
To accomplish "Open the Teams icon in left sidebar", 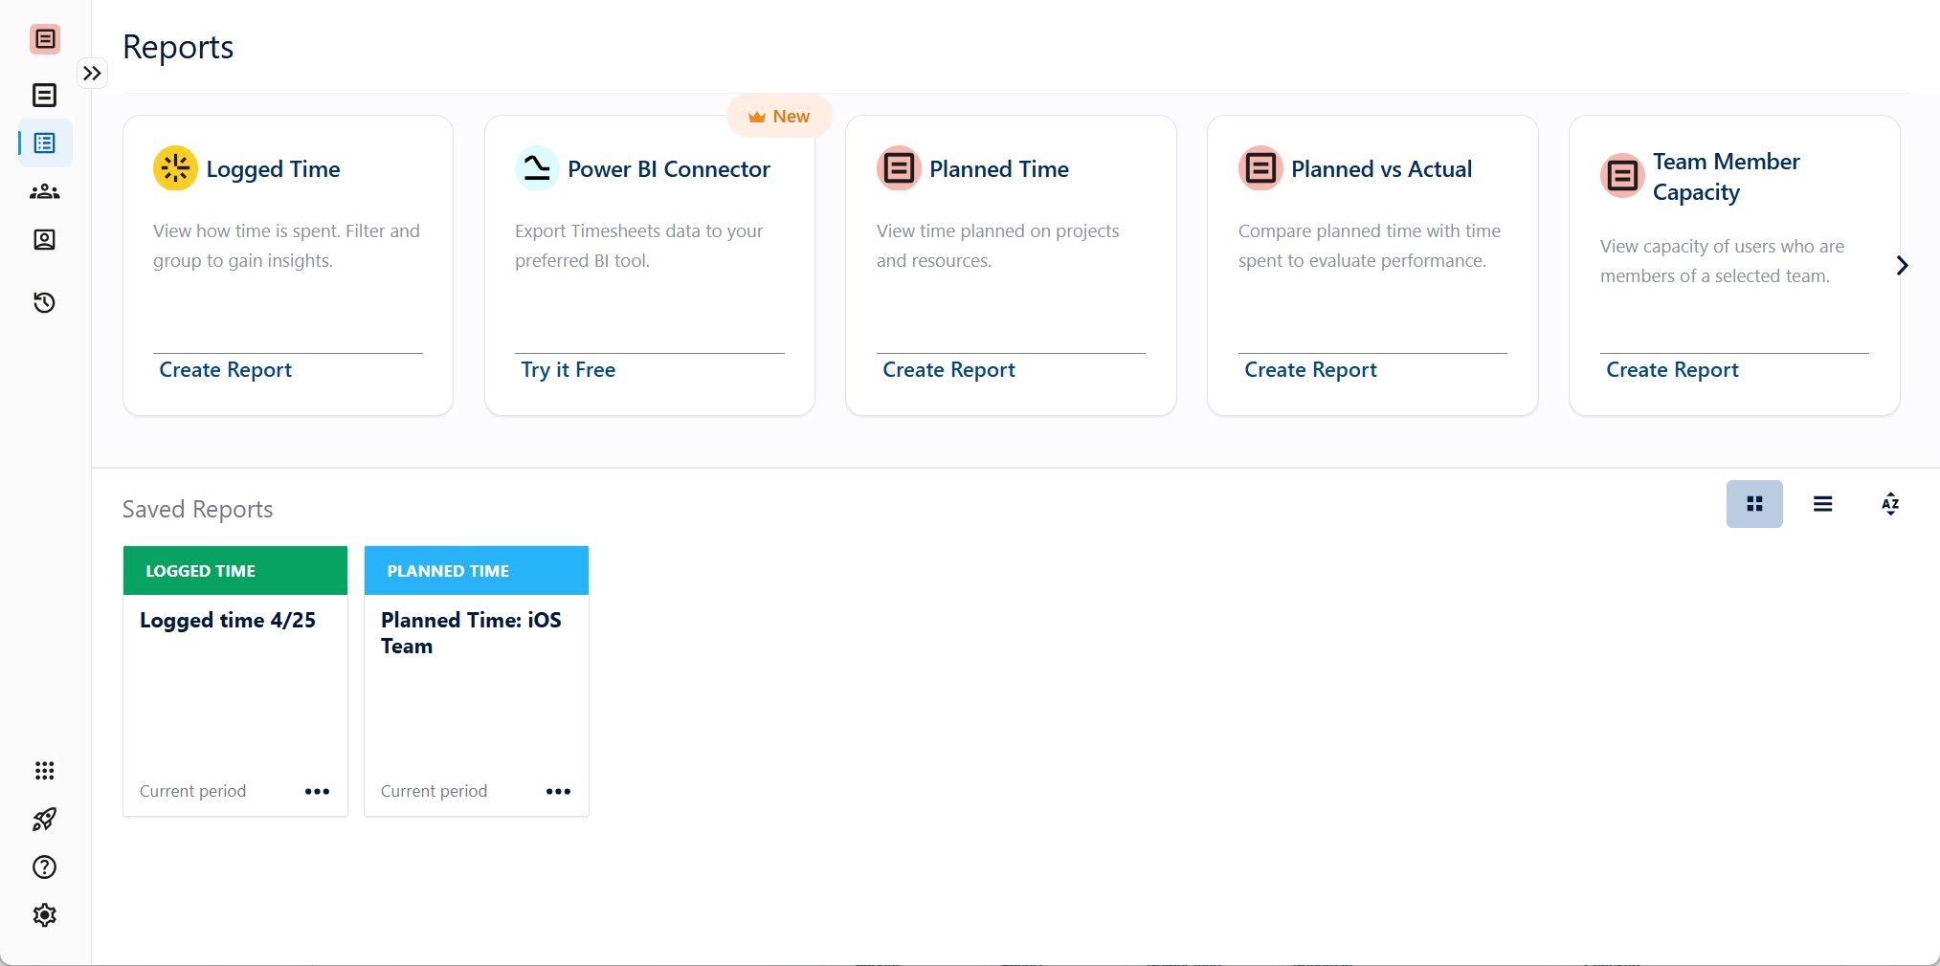I will [x=44, y=191].
